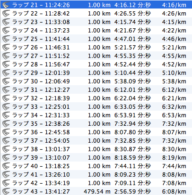The width and height of the screenshot is (192, 195).
Task: Select lap row ラップ 26 - 11:46:31
Action: [96, 47]
